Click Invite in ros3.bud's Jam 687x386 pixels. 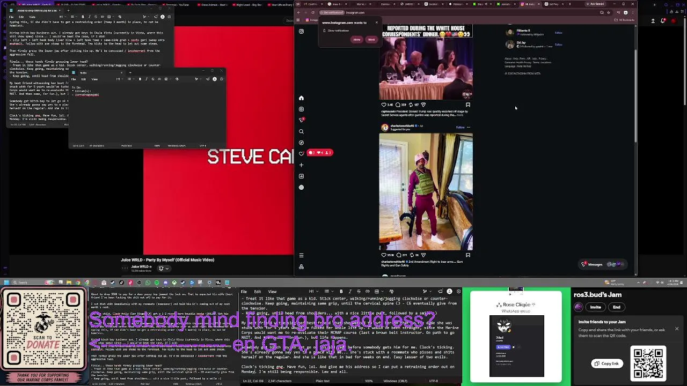click(596, 307)
